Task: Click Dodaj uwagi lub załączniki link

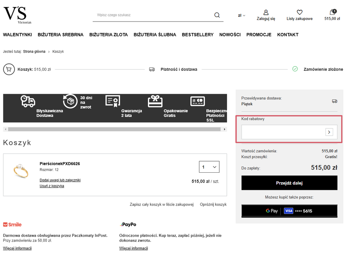Action: point(60,180)
